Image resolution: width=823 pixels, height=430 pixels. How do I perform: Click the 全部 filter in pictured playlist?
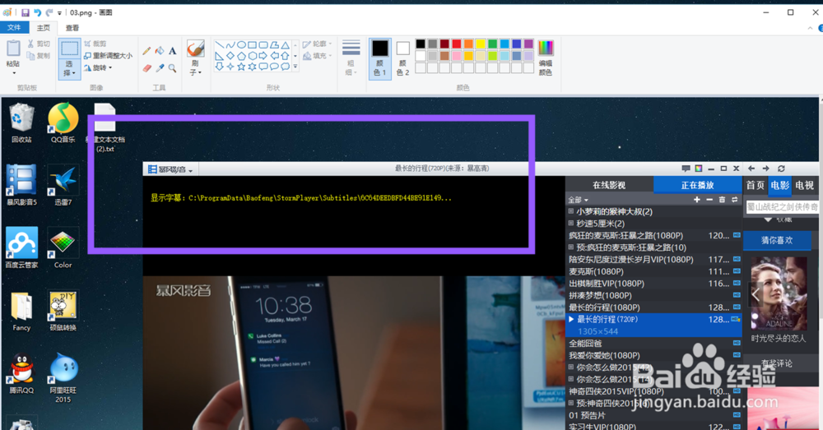pos(578,200)
